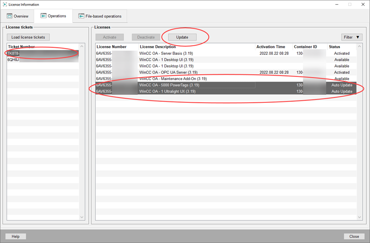Open the File-based operations tab
The image size is (370, 243).
pyautogui.click(x=100, y=16)
